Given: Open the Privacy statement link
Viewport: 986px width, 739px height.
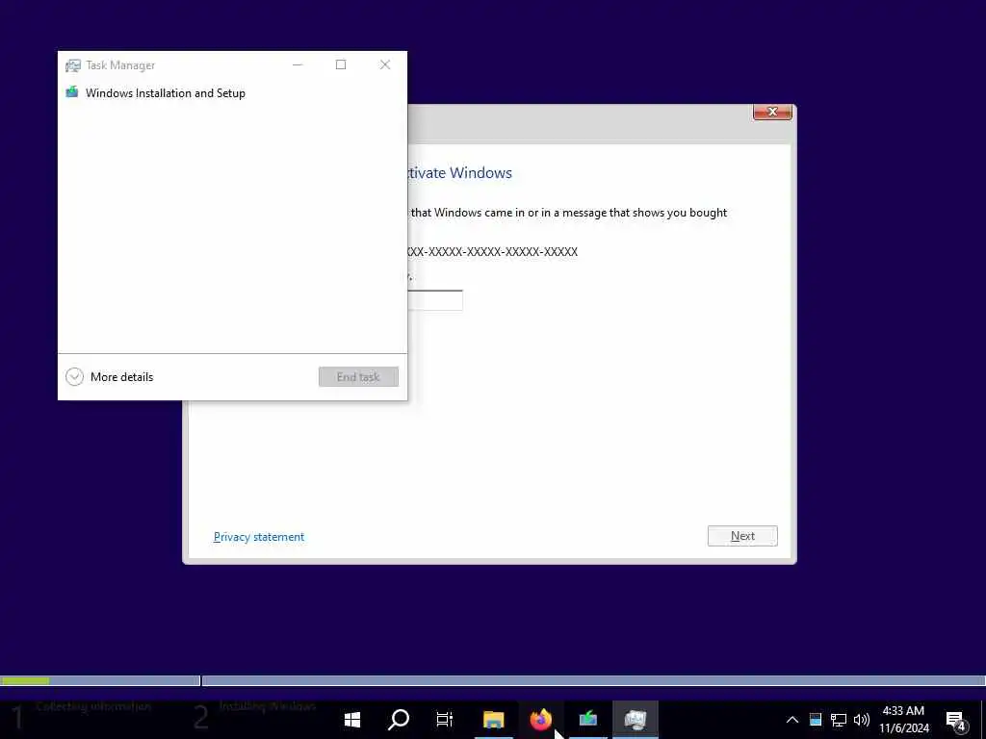Looking at the screenshot, I should coord(259,537).
